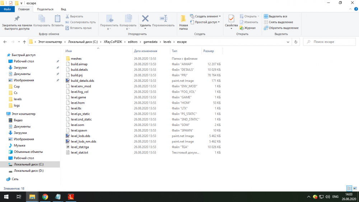Open recent locations dropdown arrow
Screen dimensions: 359x202
point(19,42)
